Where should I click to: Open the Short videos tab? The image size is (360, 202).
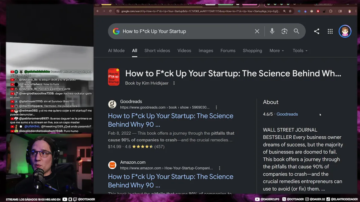pyautogui.click(x=157, y=50)
